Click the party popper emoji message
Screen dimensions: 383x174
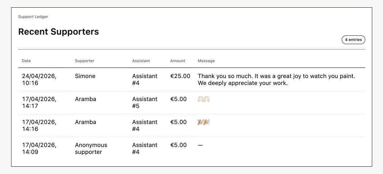[x=204, y=122]
